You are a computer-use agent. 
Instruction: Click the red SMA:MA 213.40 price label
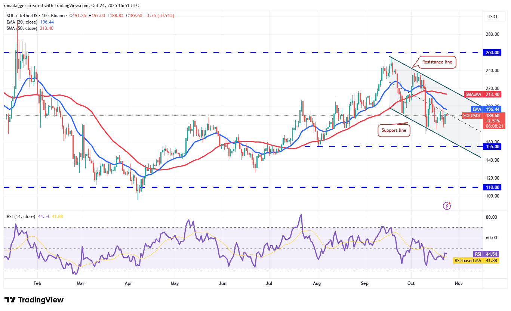(483, 94)
